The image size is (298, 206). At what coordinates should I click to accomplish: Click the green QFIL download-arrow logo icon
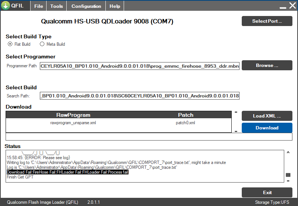(x=6, y=6)
